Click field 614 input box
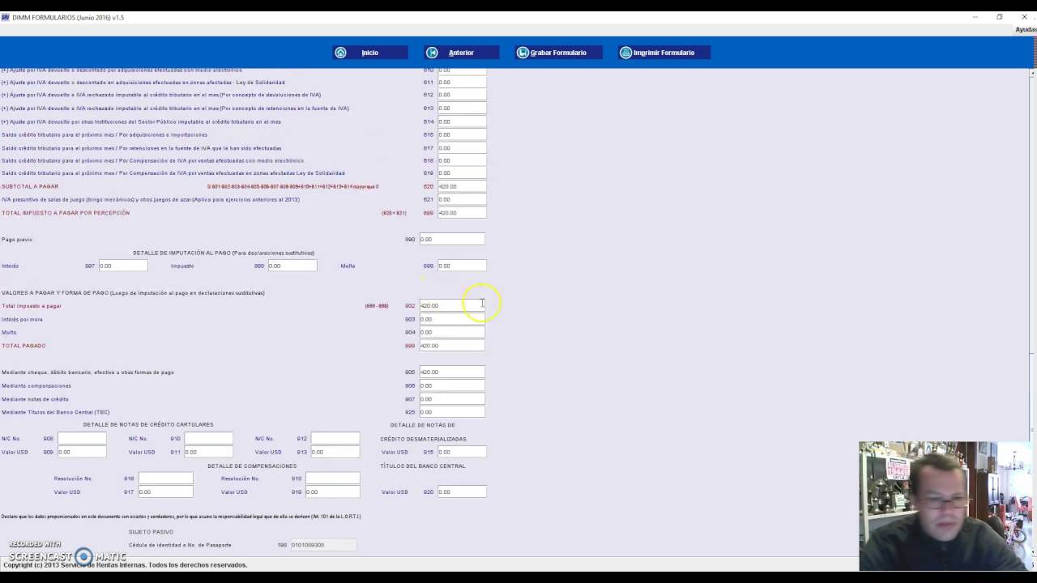 point(462,121)
